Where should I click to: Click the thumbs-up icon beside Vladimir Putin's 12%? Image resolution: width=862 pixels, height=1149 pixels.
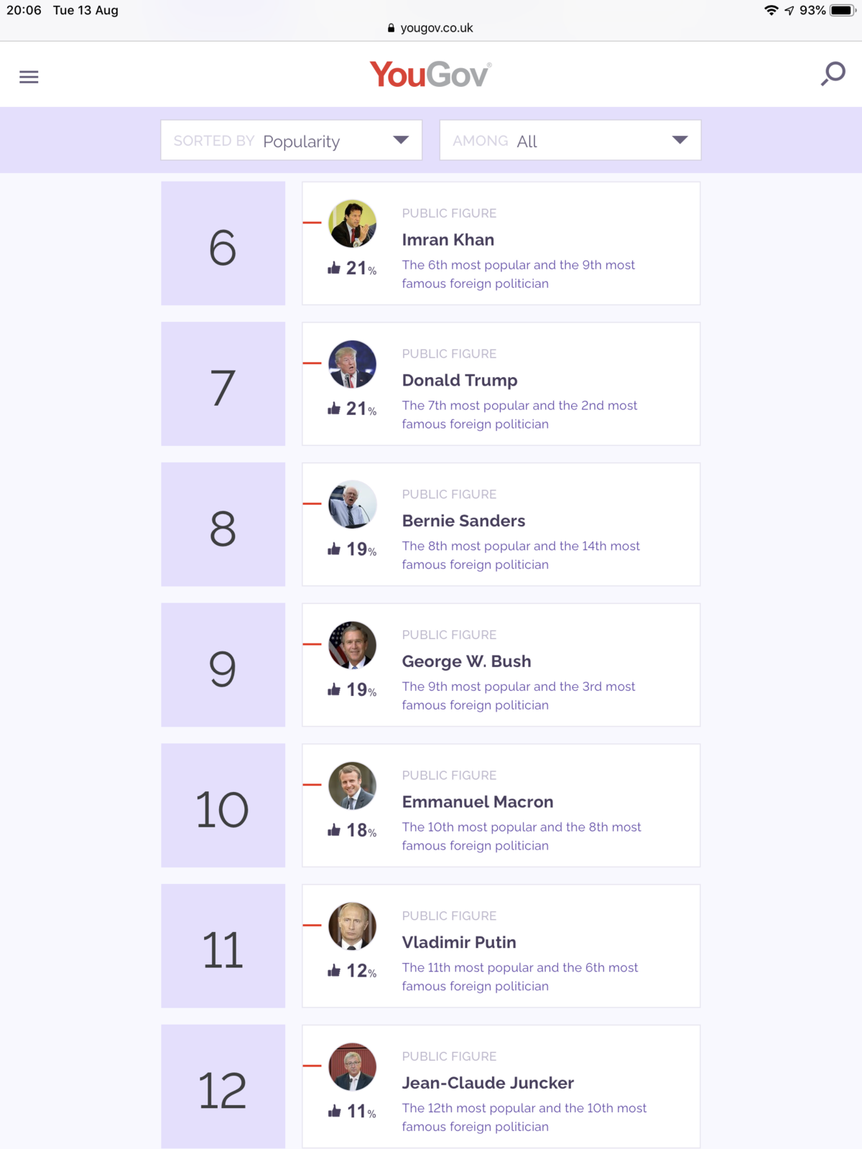pos(334,972)
